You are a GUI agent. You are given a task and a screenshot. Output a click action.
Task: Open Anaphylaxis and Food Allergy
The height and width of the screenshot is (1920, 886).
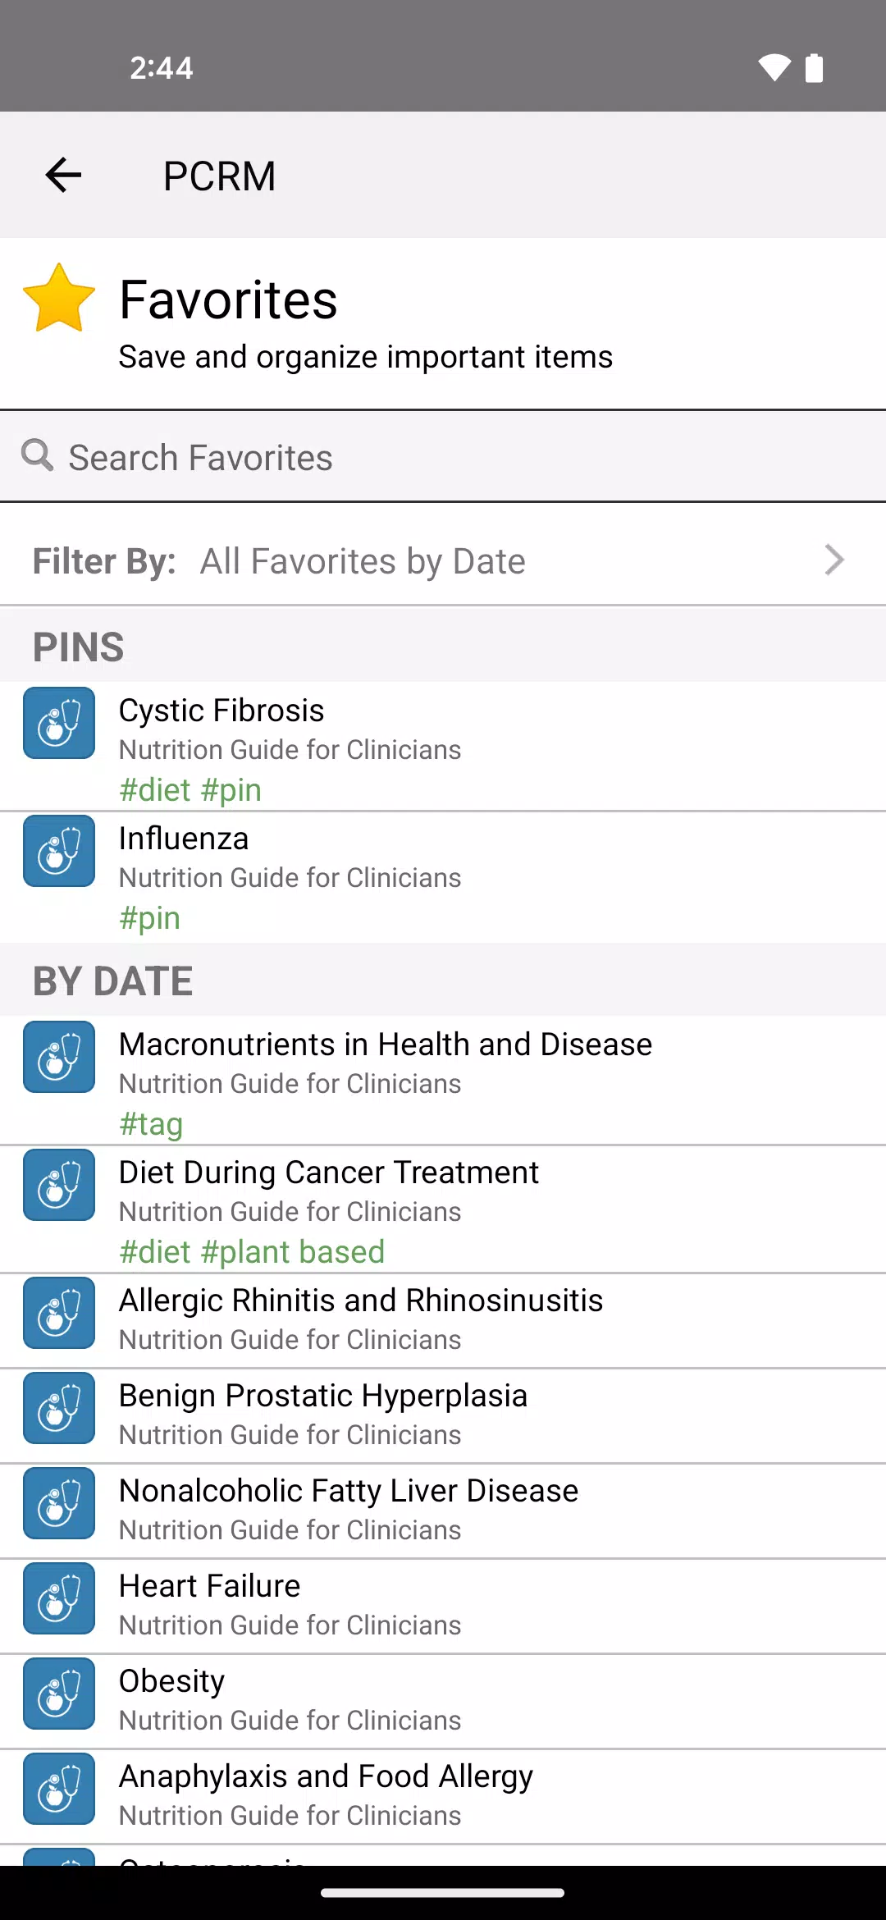pyautogui.click(x=443, y=1797)
